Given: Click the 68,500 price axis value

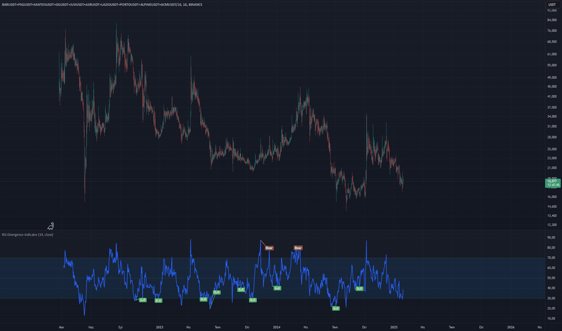Looking at the screenshot, I should [x=552, y=42].
